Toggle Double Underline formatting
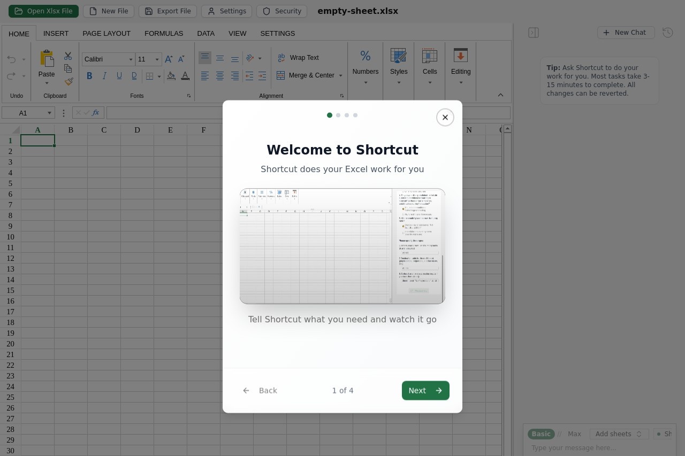This screenshot has height=456, width=685. 134,76
